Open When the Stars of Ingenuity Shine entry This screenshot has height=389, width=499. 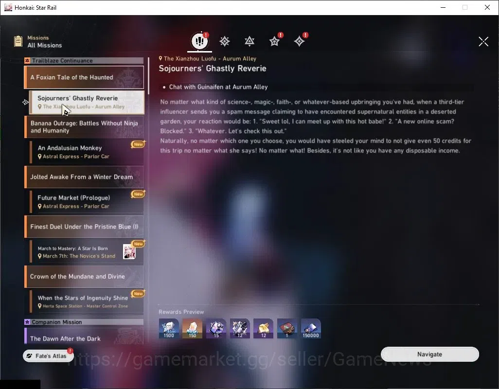(x=87, y=301)
